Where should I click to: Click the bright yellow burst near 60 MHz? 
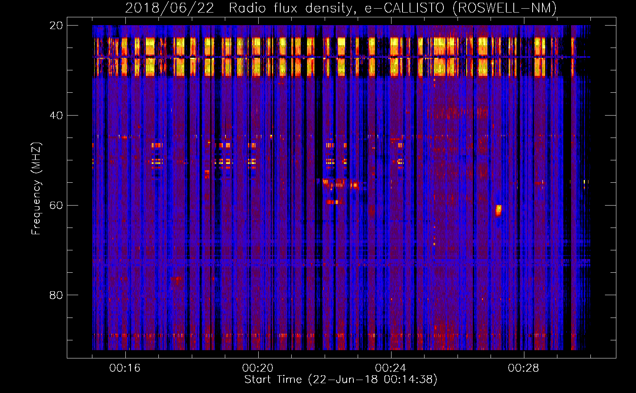tap(498, 210)
